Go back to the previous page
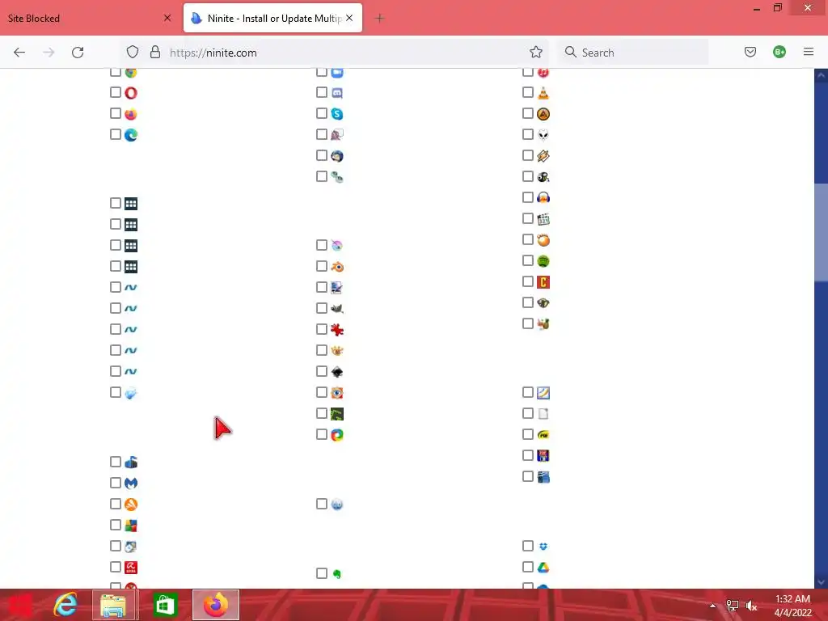The width and height of the screenshot is (828, 621). (x=19, y=53)
